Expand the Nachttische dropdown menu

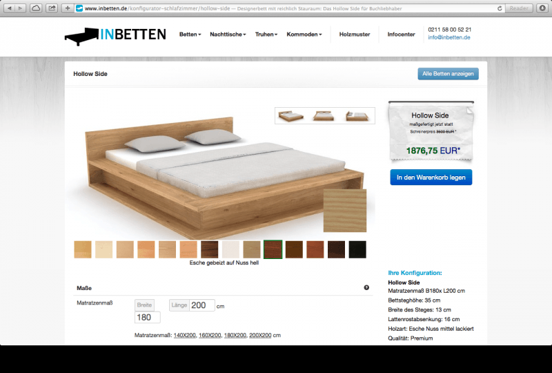228,35
